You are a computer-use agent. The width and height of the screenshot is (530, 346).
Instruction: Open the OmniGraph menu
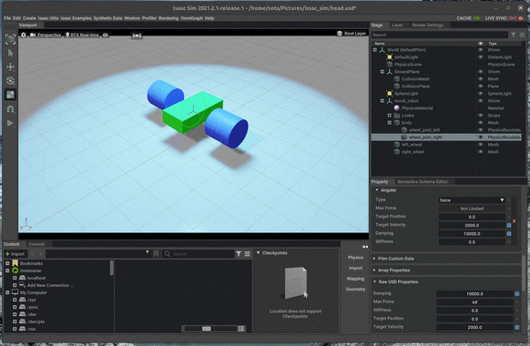pyautogui.click(x=191, y=18)
